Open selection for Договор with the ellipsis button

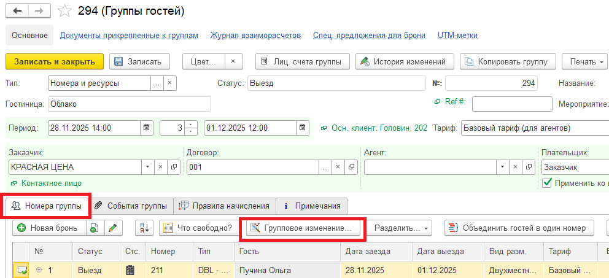pyautogui.click(x=325, y=167)
